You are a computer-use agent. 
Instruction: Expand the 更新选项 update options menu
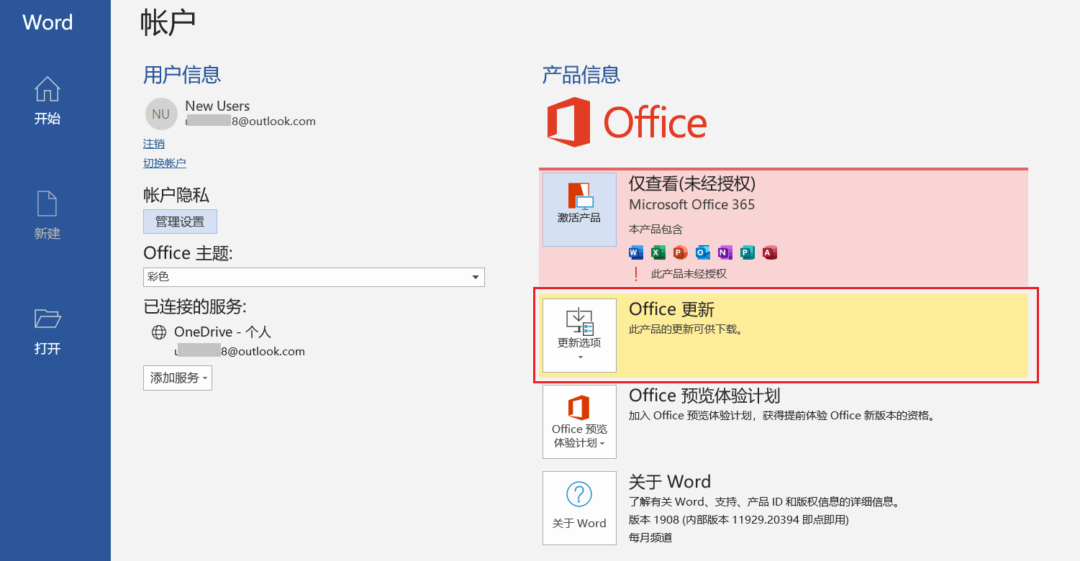579,335
